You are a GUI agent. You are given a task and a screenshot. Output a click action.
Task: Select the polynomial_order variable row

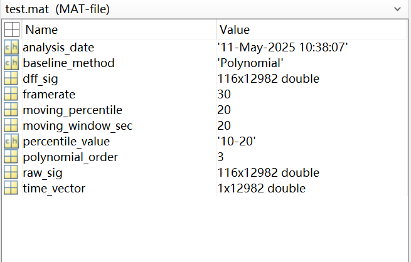click(70, 157)
